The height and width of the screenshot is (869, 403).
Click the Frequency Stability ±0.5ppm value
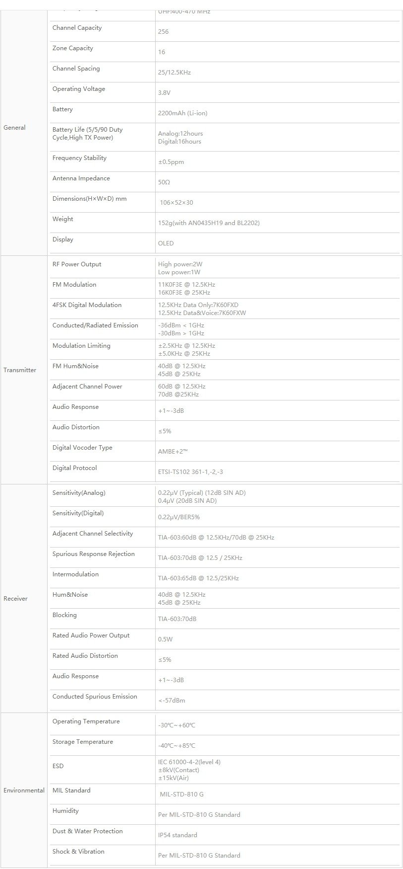click(x=171, y=162)
